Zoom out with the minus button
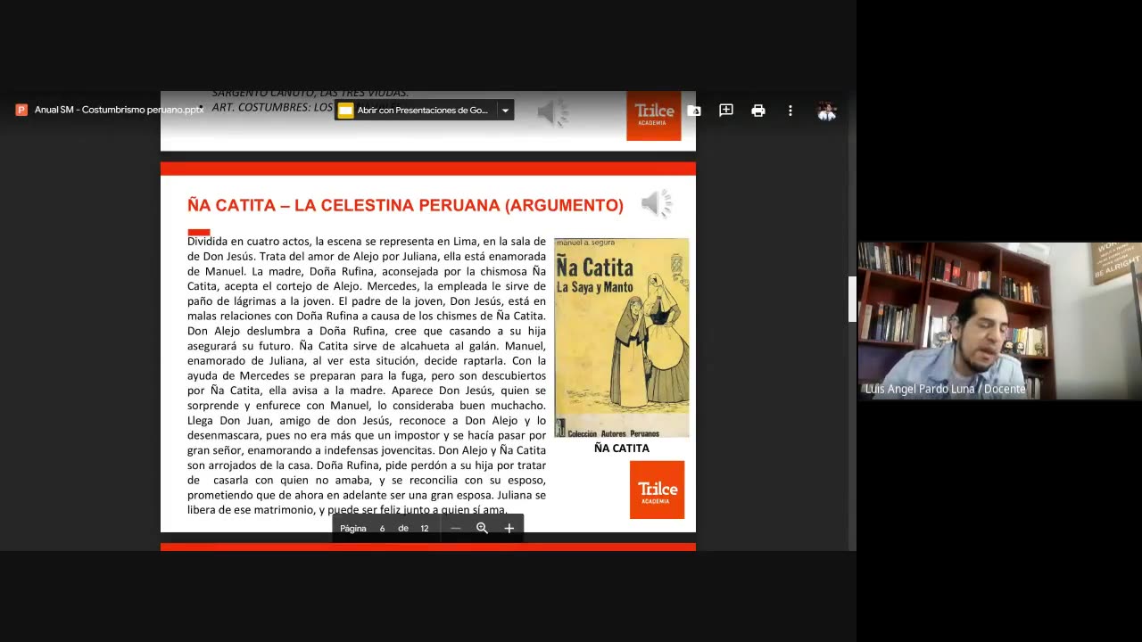Screen dimensions: 1142x642 pyautogui.click(x=456, y=528)
